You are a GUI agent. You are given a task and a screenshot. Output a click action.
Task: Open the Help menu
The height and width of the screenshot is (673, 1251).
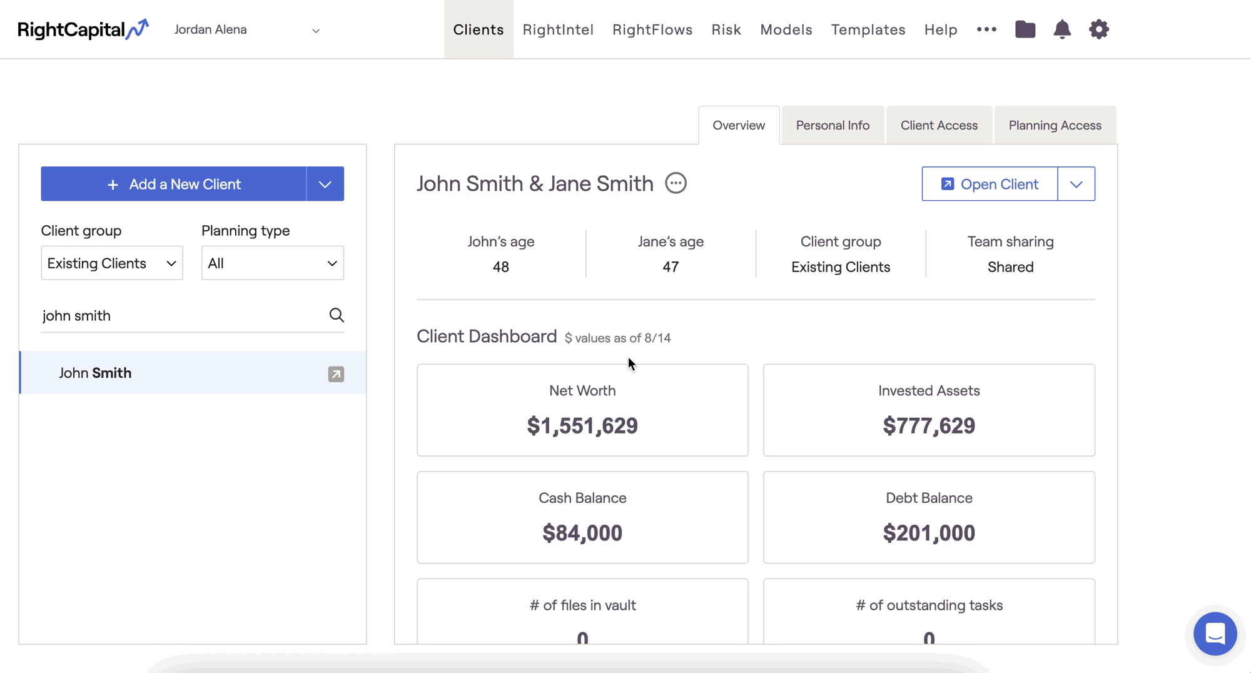point(941,29)
